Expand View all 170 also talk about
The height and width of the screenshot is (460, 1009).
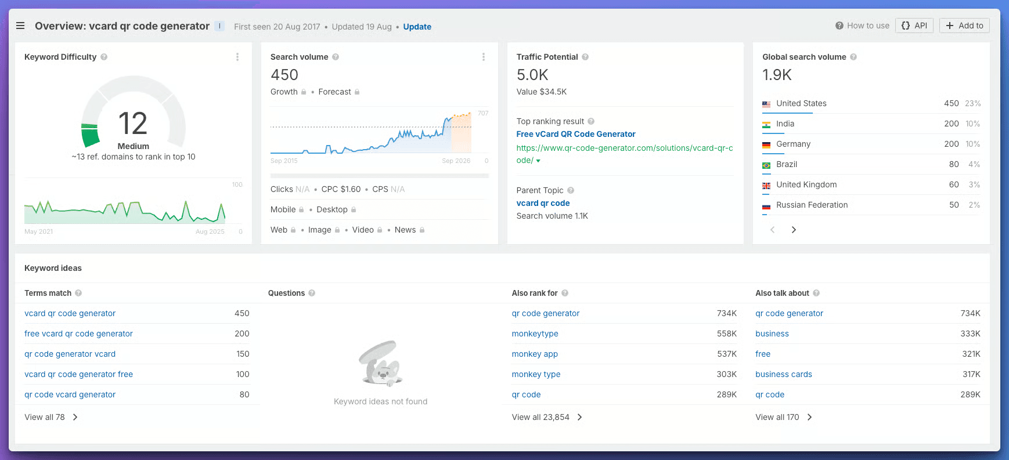pyautogui.click(x=783, y=417)
